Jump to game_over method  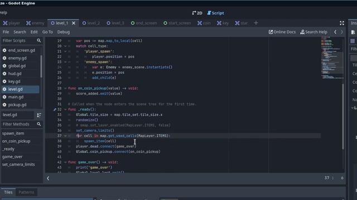pos(12,157)
